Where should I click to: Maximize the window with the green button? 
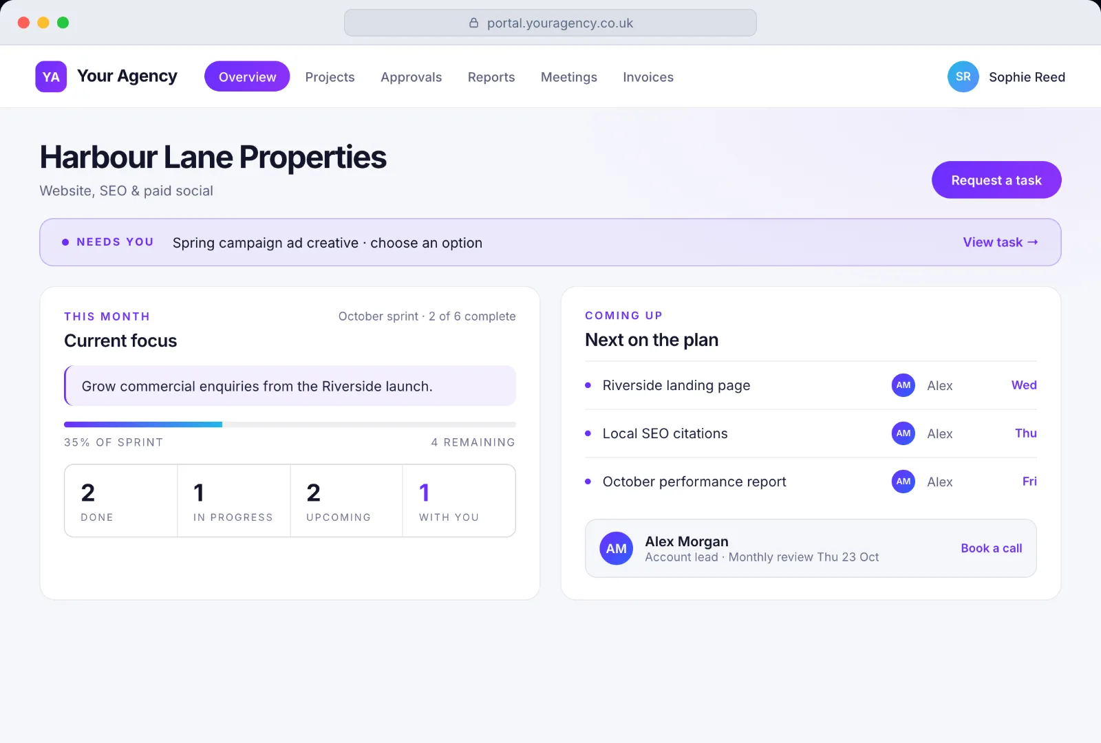(x=63, y=23)
